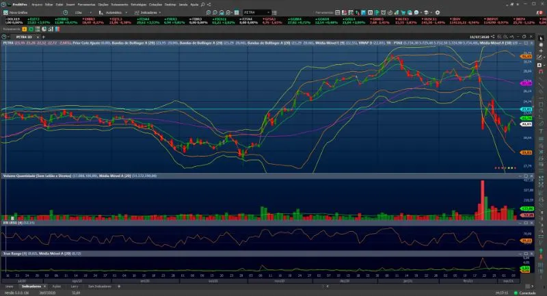This screenshot has height=296, width=547.
Task: Open the Arquivo menu
Action: coord(37,5)
